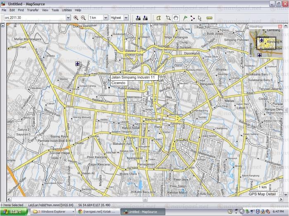This screenshot has height=216, width=289.
Task: Open the Utilities menu
Action: coord(66,10)
